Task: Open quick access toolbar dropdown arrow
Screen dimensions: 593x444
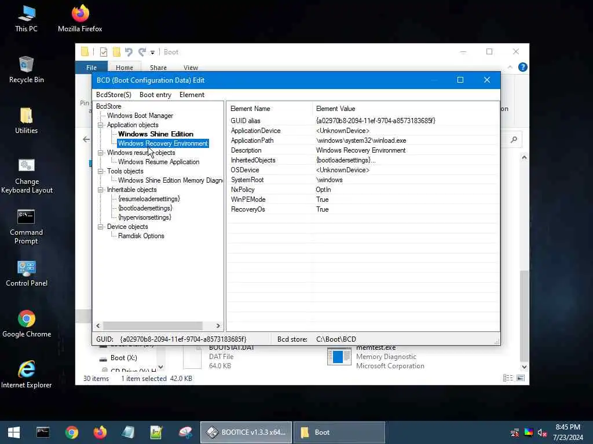Action: 152,53
